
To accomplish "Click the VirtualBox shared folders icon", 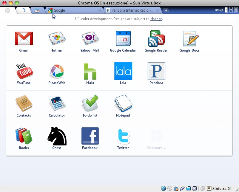I will (188, 188).
